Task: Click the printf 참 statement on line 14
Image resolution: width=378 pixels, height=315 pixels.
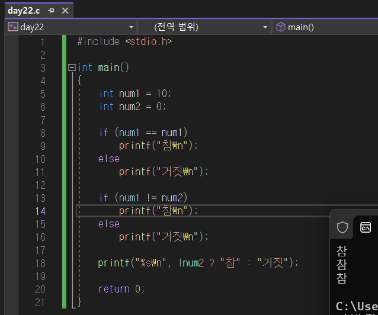Action: pyautogui.click(x=158, y=211)
